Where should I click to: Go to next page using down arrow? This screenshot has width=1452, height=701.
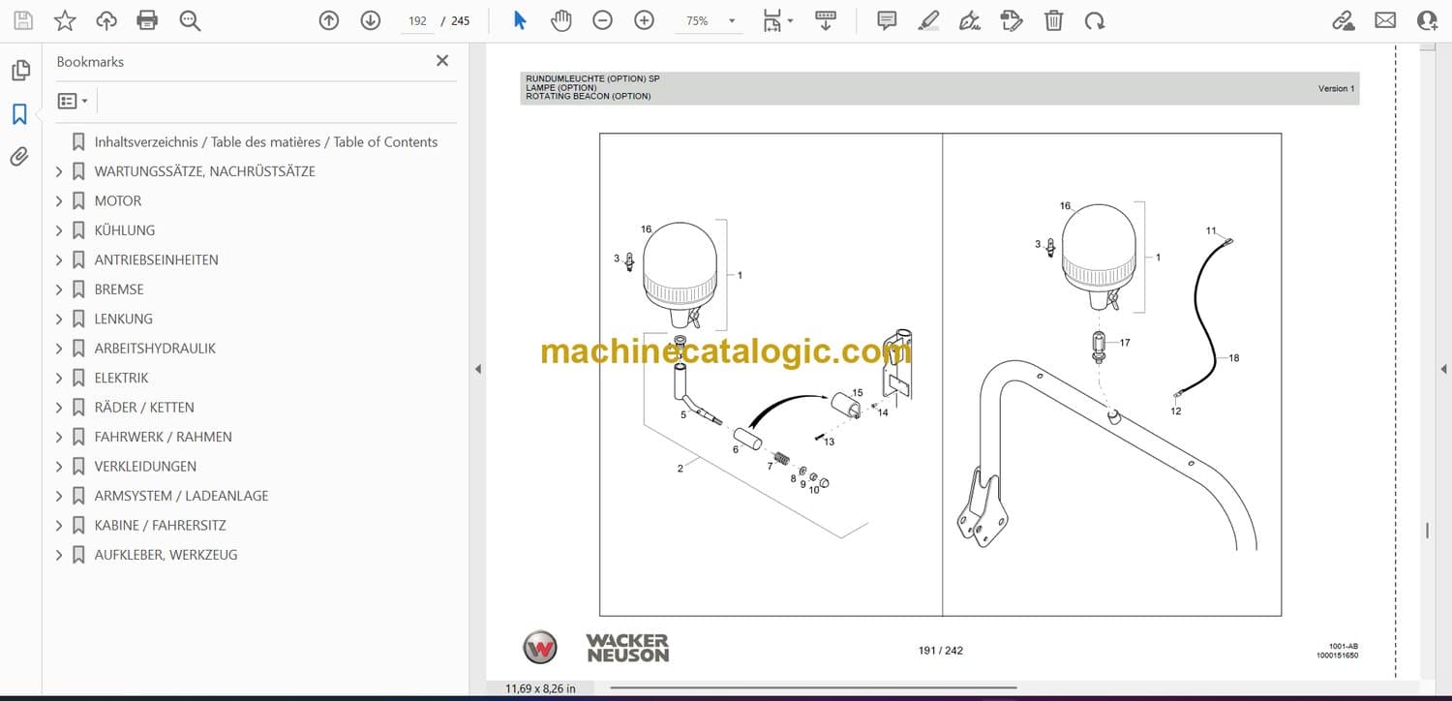tap(370, 20)
